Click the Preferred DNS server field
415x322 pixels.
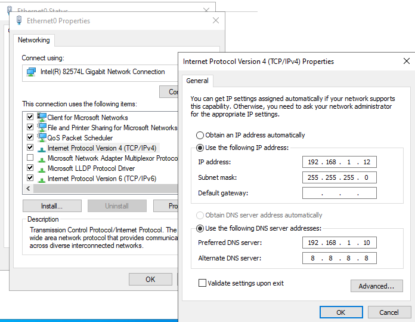pos(339,243)
